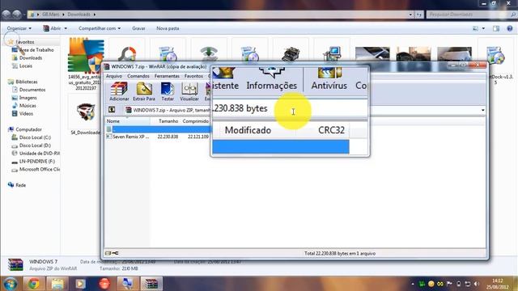The height and width of the screenshot is (291, 518).
Task: Refresh the Explorer address bar
Action: pyautogui.click(x=419, y=15)
